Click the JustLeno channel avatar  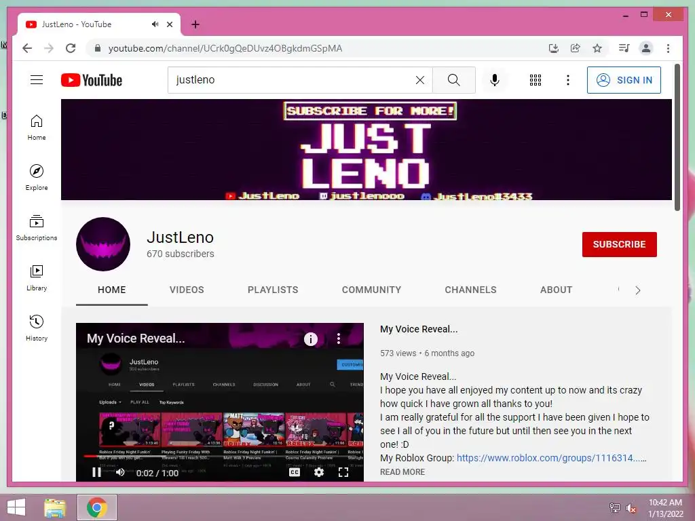tap(103, 244)
